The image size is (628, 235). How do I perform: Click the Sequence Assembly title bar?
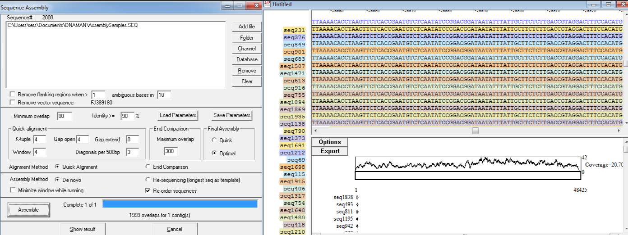coord(111,8)
